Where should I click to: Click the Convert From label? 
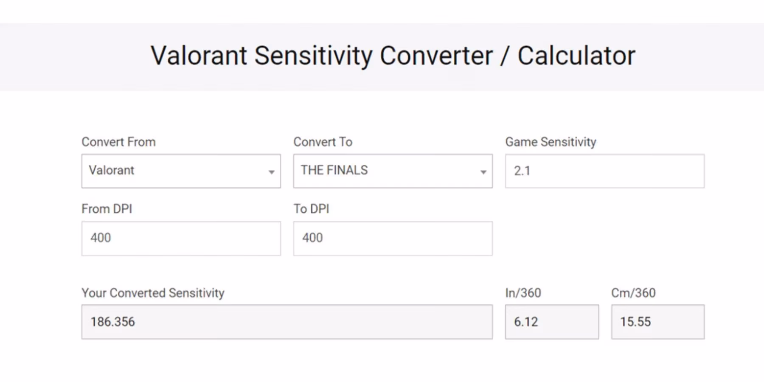119,142
